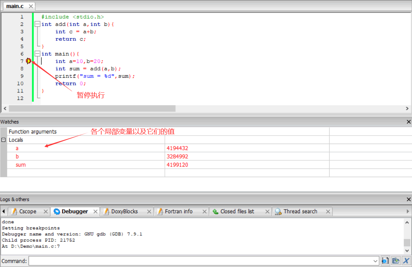412x267 pixels.
Task: Click the second icon button beside Command field
Action: 396,261
